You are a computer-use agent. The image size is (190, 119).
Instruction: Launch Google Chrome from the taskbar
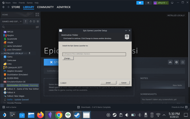[x=59, y=115]
